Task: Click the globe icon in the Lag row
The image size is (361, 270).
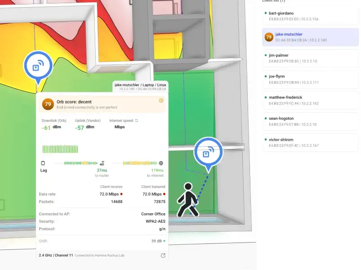Action: click(161, 163)
